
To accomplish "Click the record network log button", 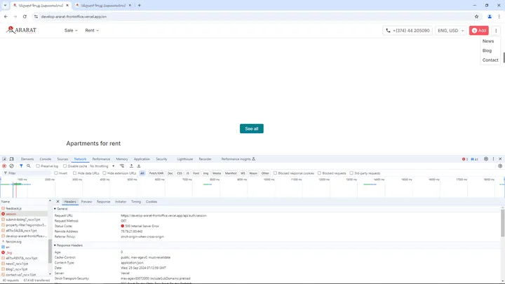I will pos(4,166).
